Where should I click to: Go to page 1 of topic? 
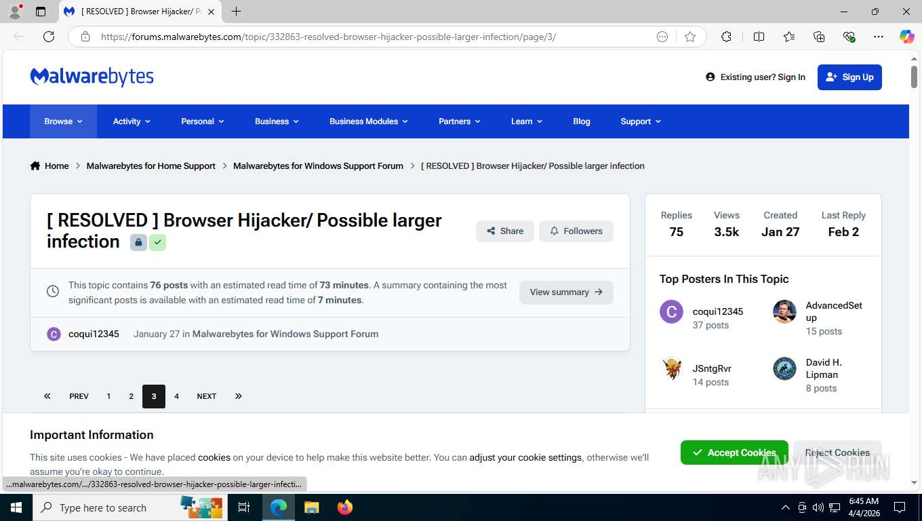point(108,396)
